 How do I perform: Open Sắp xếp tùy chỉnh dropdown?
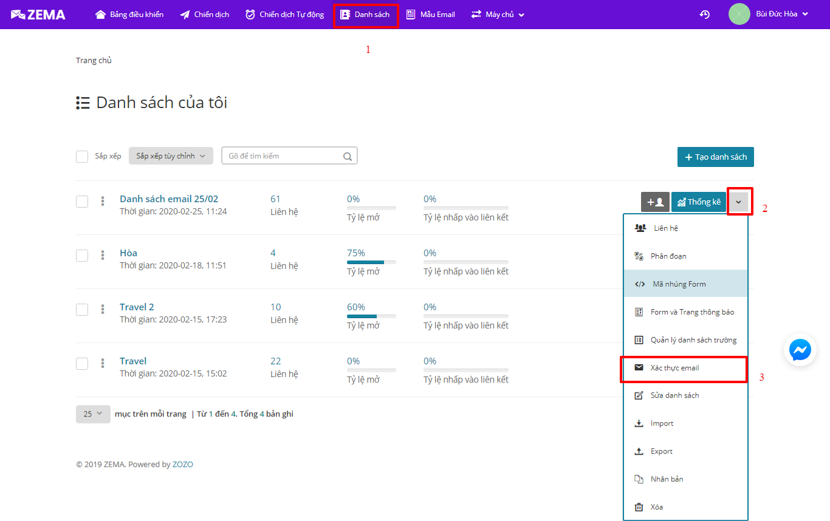click(171, 156)
